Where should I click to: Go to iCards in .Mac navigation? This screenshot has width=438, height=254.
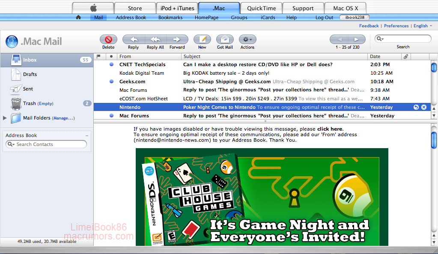pyautogui.click(x=268, y=17)
